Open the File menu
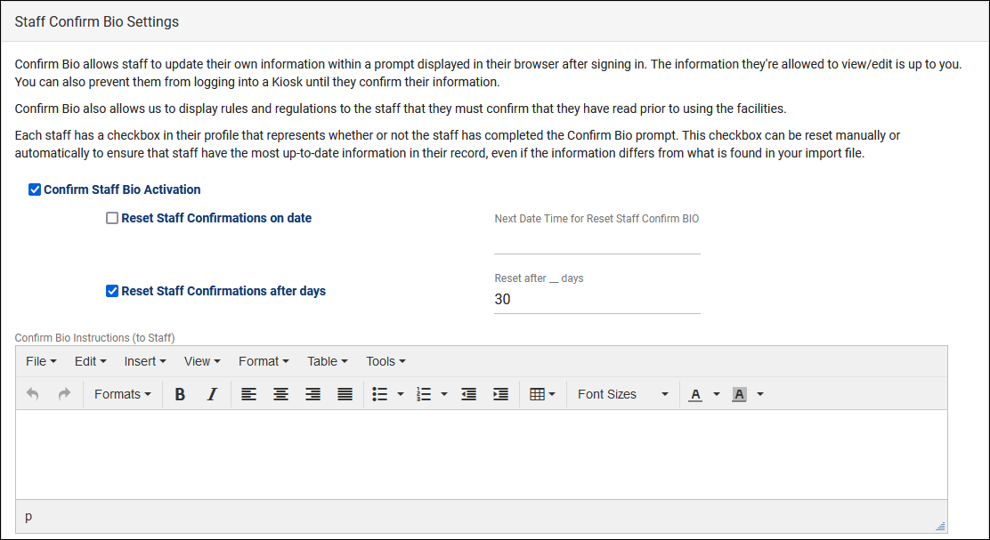Image resolution: width=990 pixels, height=540 pixels. (x=41, y=361)
